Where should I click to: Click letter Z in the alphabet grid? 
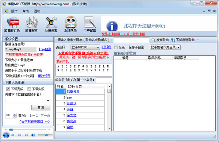point(108,70)
